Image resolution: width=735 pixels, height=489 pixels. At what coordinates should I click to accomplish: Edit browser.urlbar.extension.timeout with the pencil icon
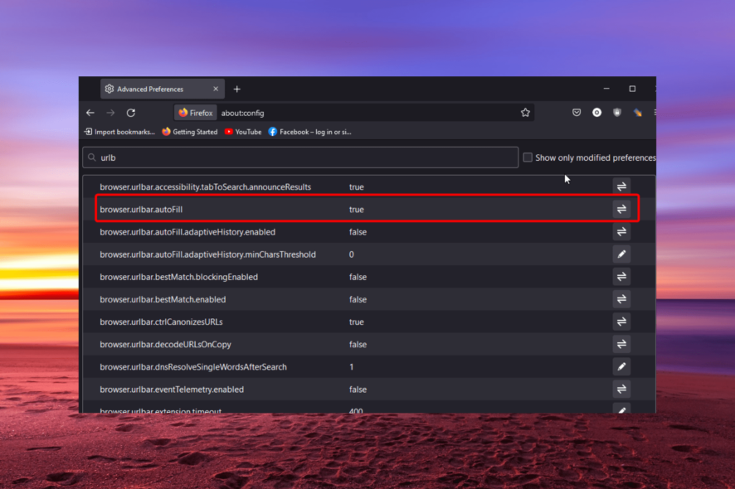(621, 410)
